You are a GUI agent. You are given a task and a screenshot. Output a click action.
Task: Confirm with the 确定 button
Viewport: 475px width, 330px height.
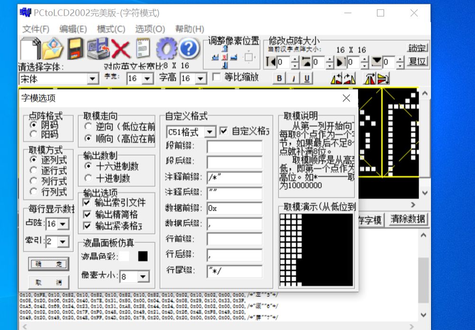click(x=48, y=264)
